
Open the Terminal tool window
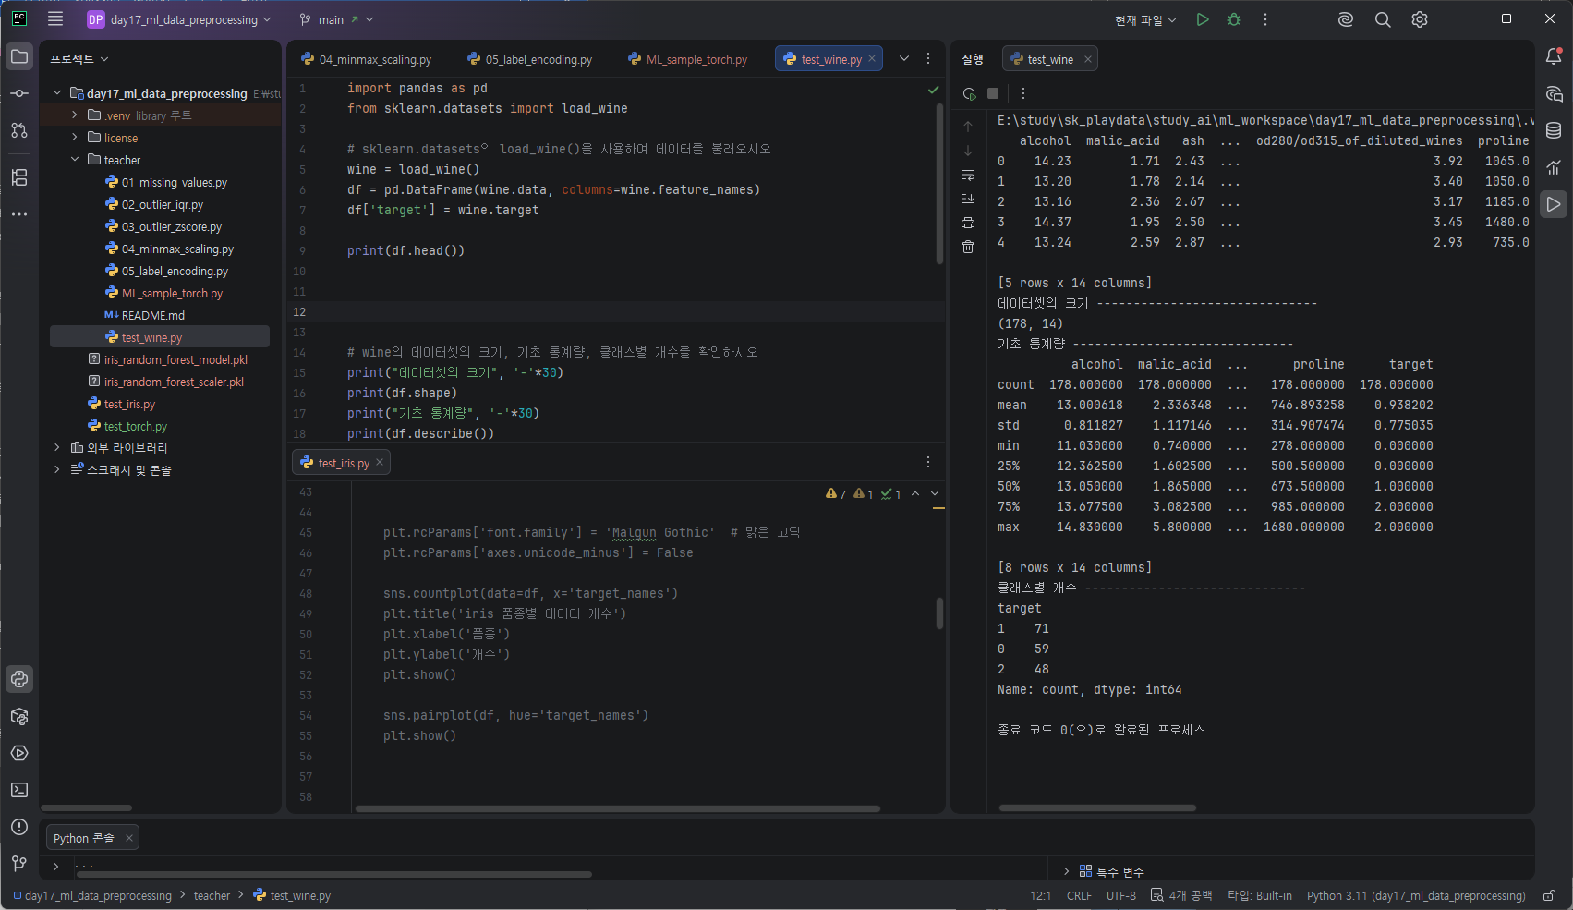19,790
